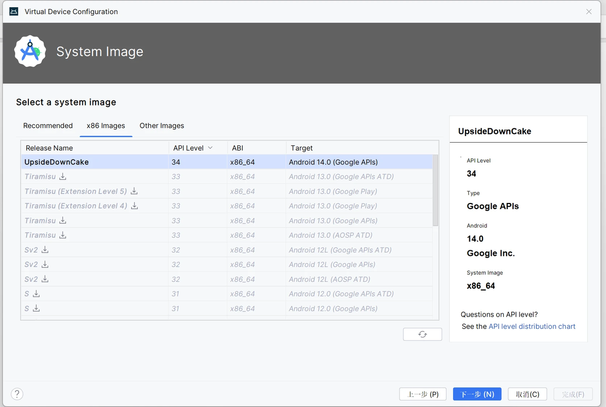Open the help question mark icon
Image resolution: width=606 pixels, height=407 pixels.
point(17,394)
